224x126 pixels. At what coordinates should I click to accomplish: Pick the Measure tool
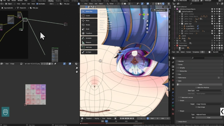(x=89, y=42)
